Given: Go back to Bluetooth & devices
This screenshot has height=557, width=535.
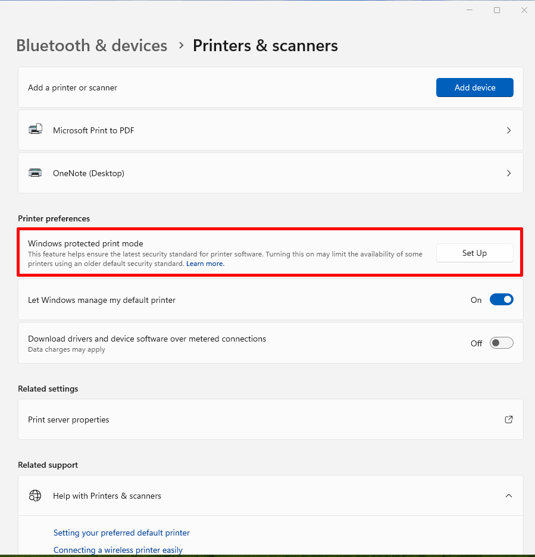Looking at the screenshot, I should point(92,45).
